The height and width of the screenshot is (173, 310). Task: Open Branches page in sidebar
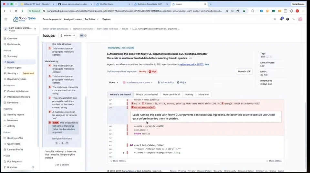click(12, 167)
